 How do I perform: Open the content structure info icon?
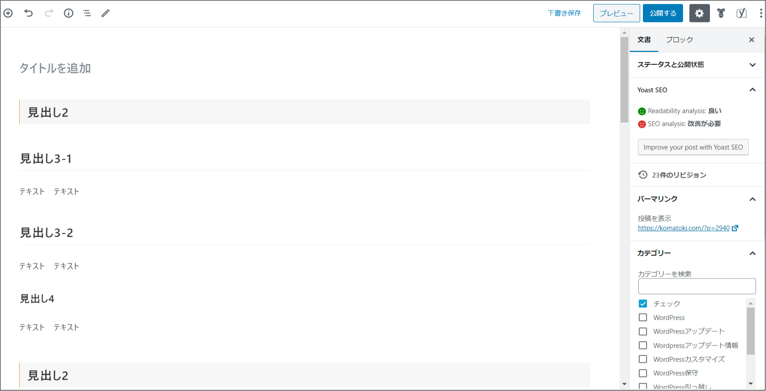68,13
